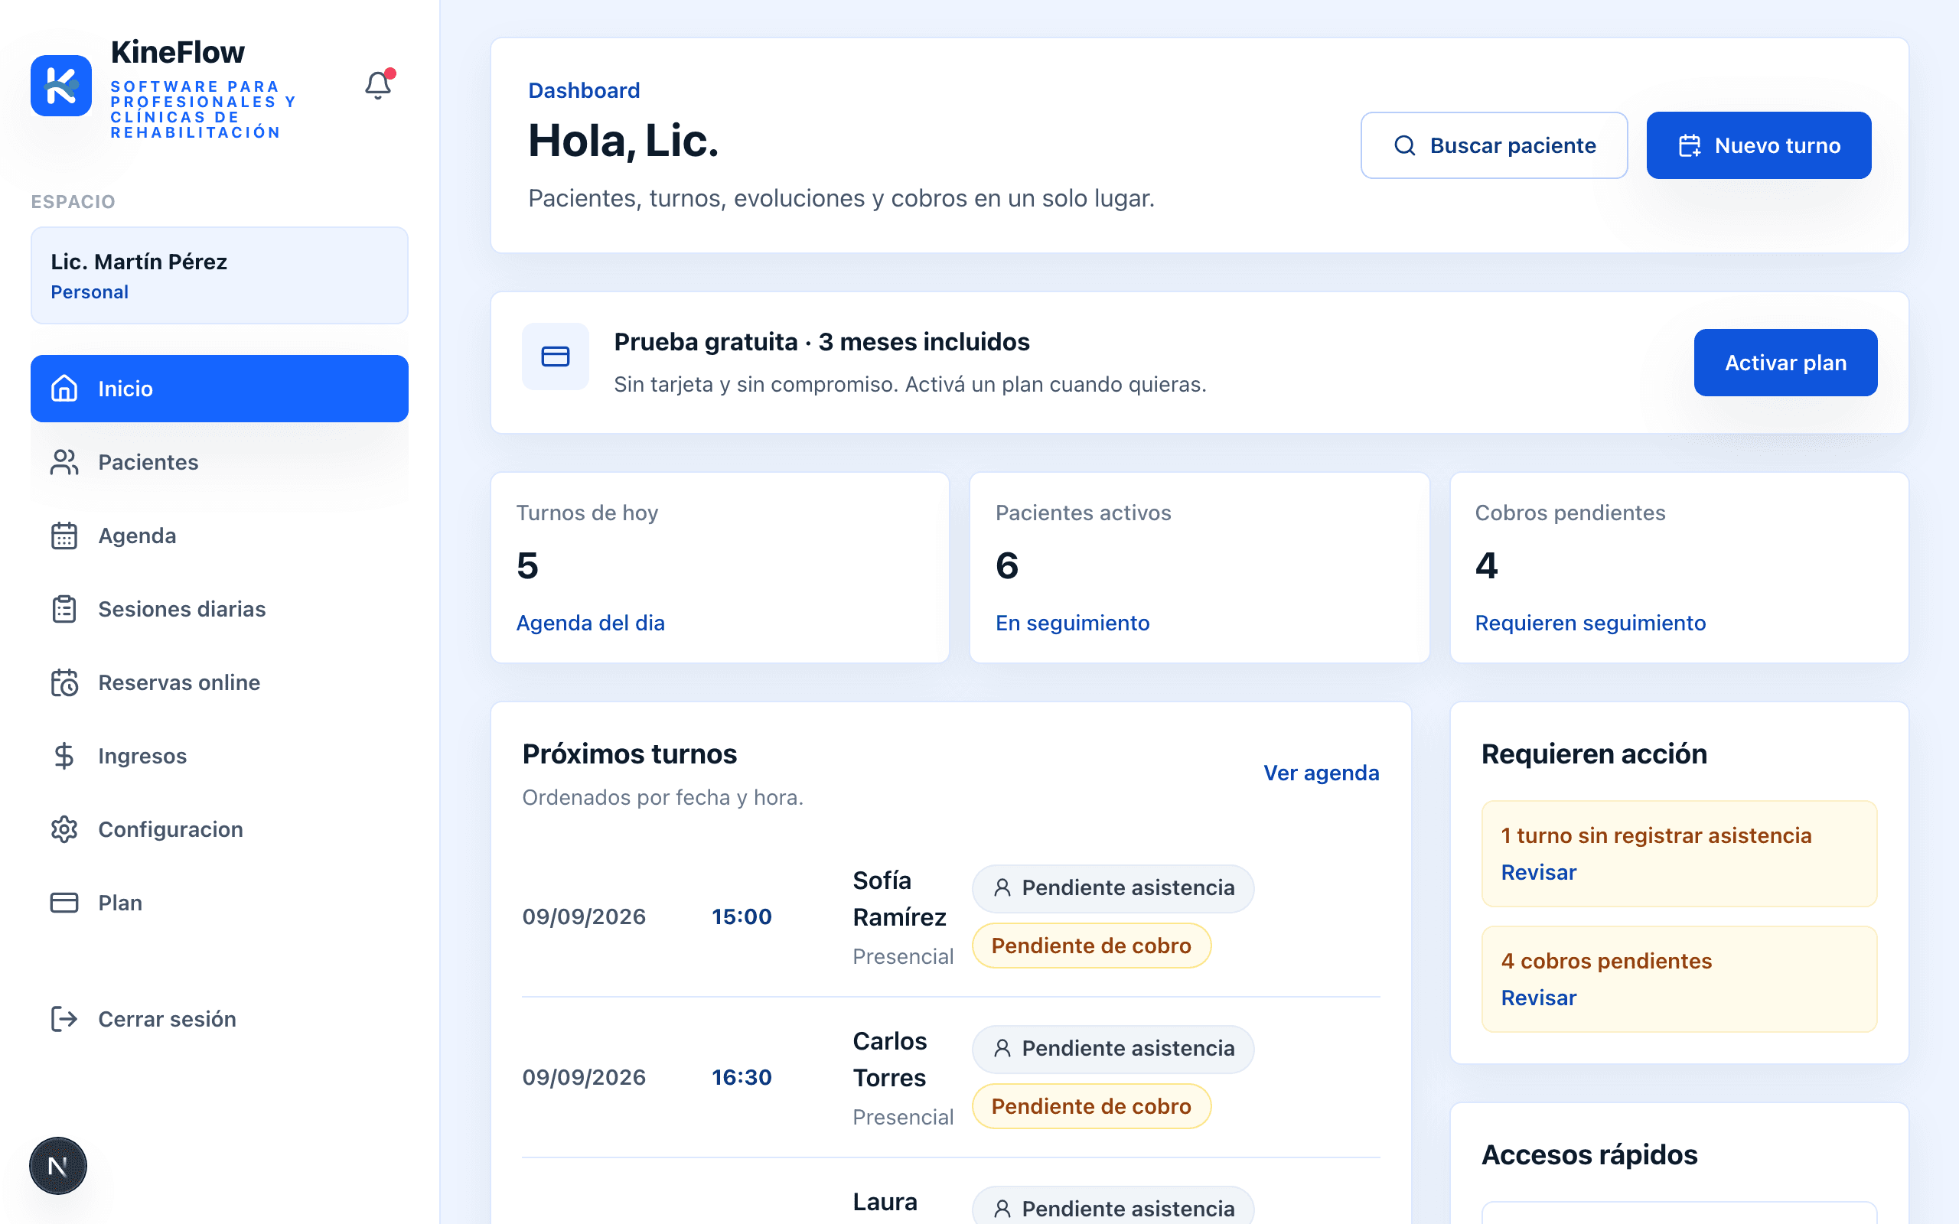The image size is (1959, 1224).
Task: Click the 15:00 appointment time
Action: click(x=742, y=916)
